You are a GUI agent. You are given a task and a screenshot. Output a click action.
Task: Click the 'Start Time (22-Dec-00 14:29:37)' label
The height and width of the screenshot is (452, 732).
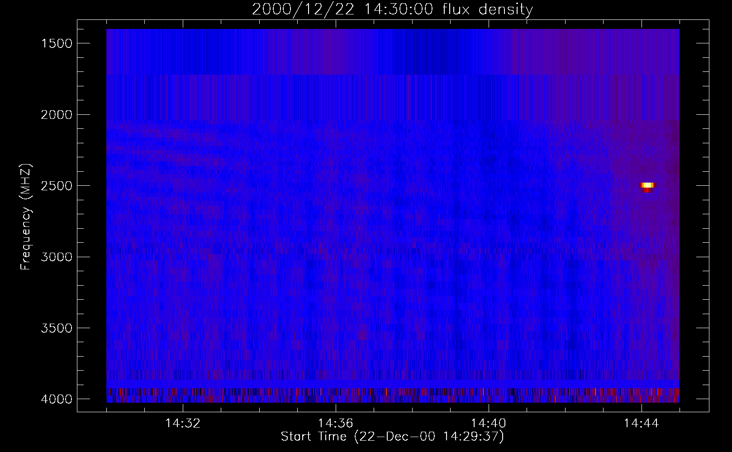(392, 437)
